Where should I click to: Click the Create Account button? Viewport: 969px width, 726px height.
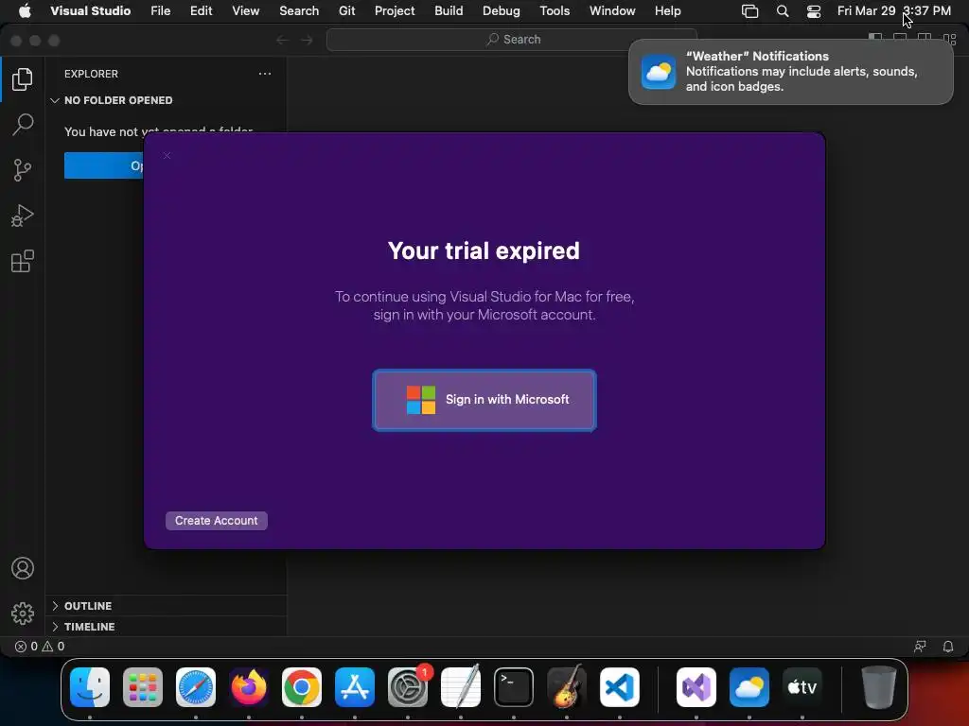(x=217, y=521)
